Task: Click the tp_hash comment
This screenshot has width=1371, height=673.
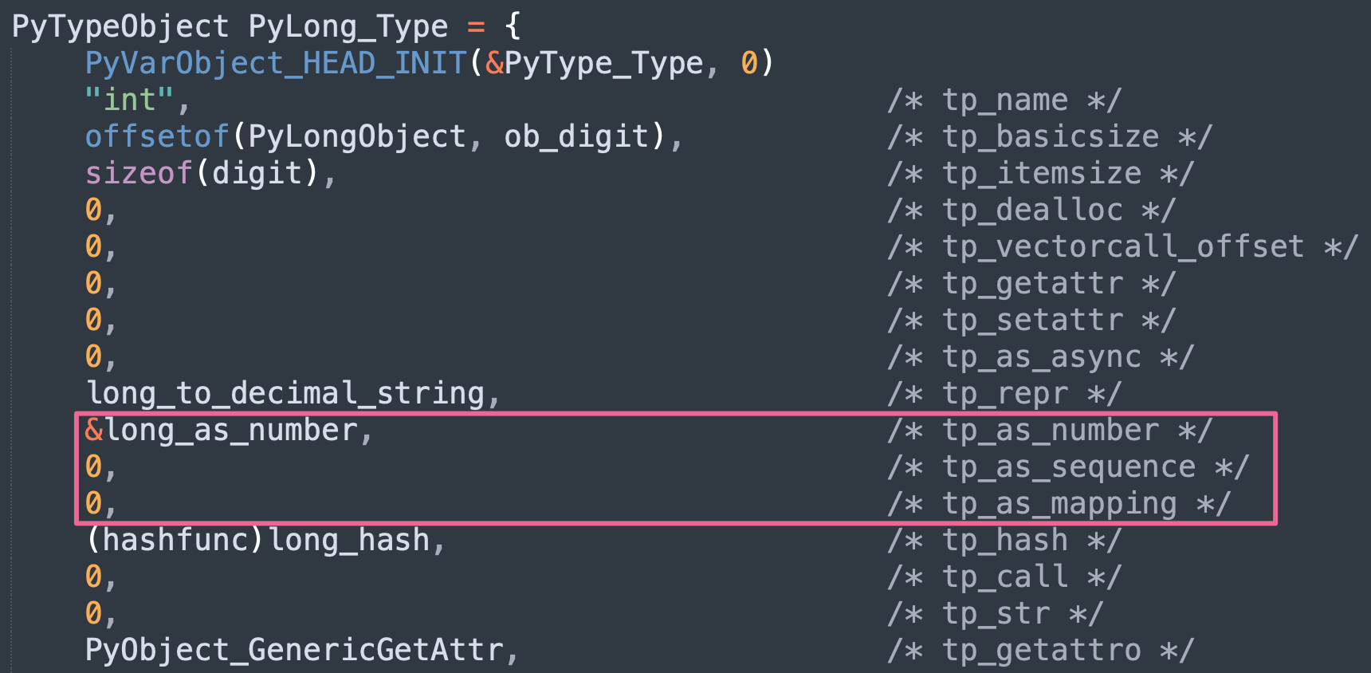Action: [1004, 540]
